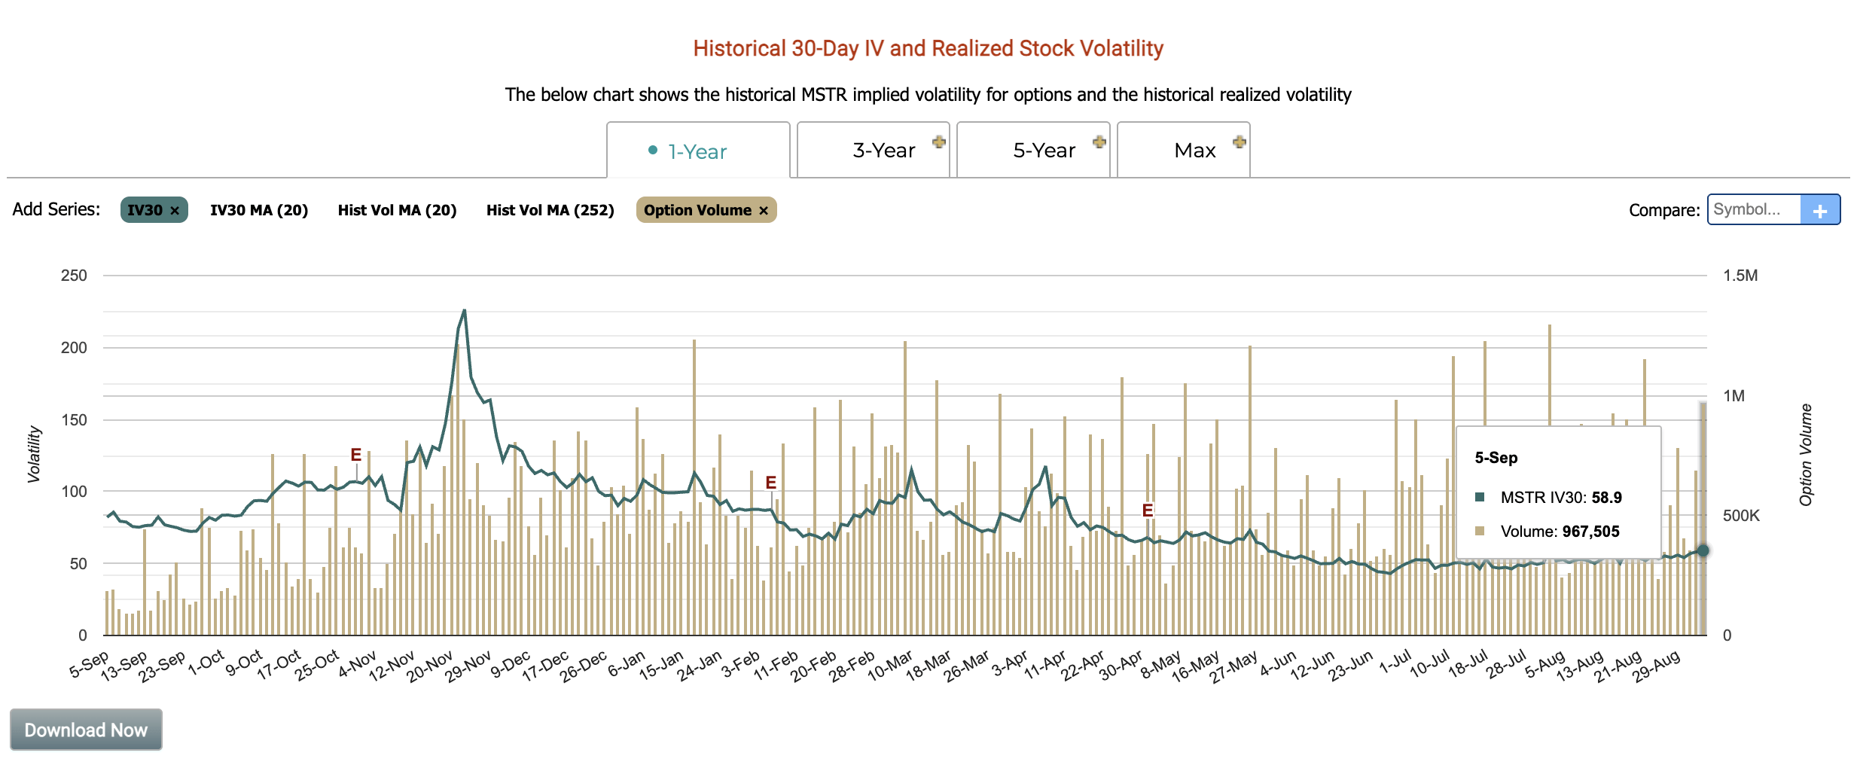Click the plus icon on 3-Year tab
1857x768 pixels.
939,142
